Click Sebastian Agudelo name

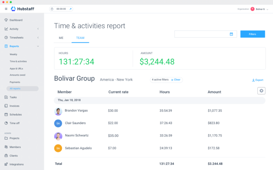[78, 148]
